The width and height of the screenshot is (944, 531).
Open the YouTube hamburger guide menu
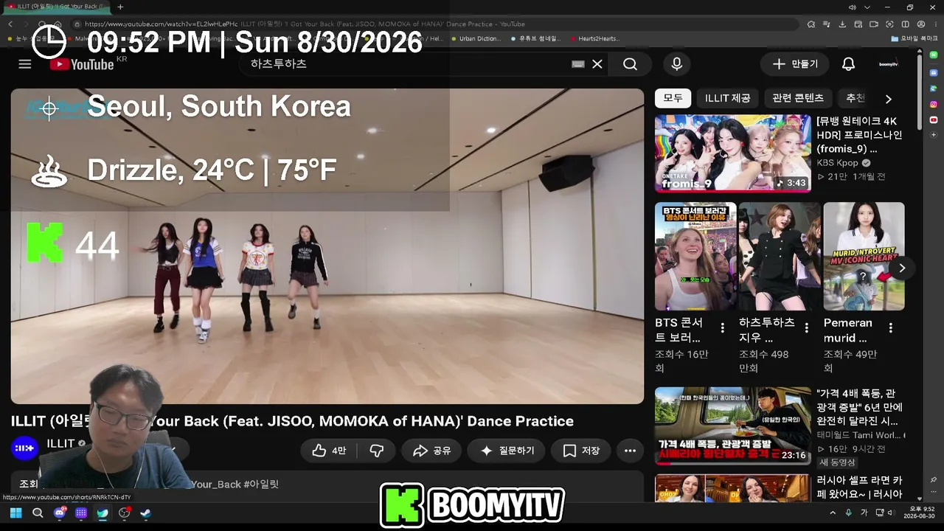[25, 64]
